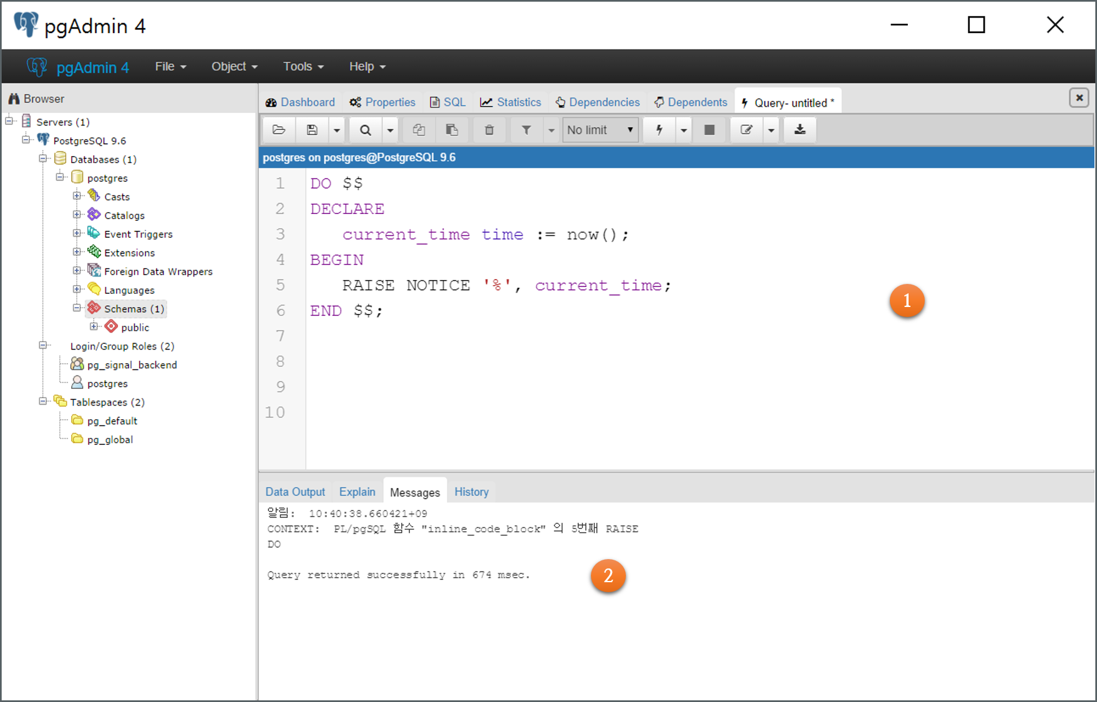Collapse the postgres database node
1097x702 pixels.
pos(60,177)
